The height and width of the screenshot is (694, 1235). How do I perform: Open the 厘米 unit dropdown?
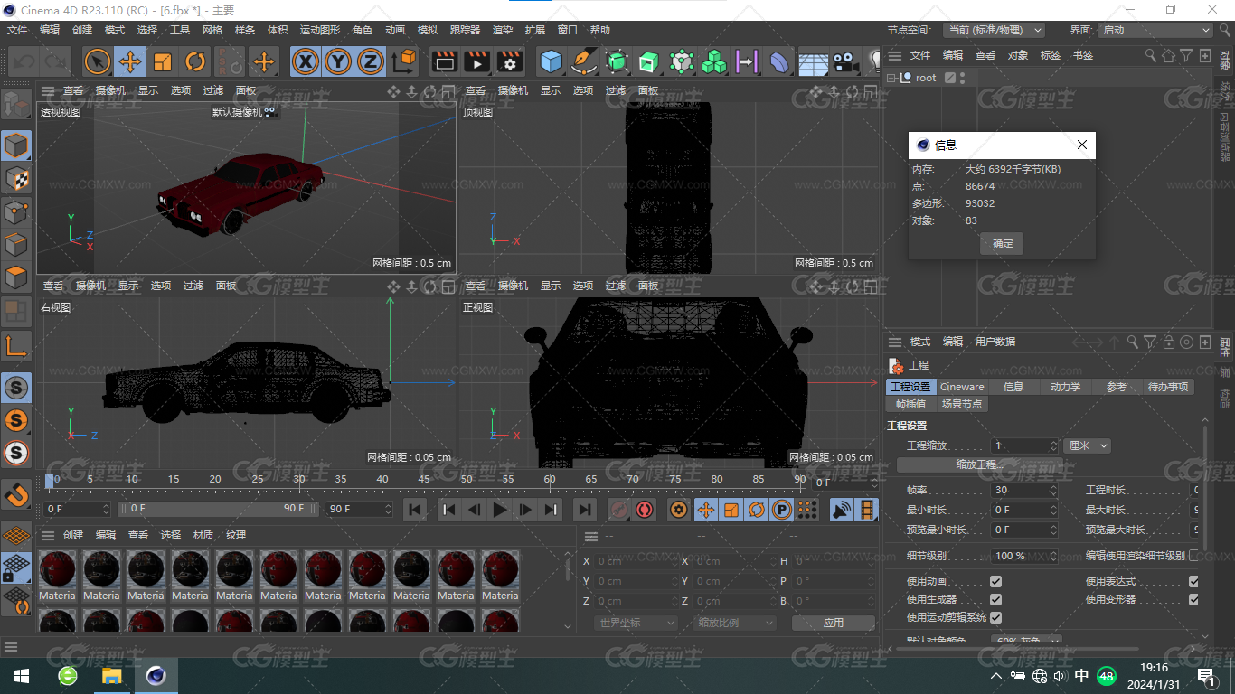coord(1087,445)
